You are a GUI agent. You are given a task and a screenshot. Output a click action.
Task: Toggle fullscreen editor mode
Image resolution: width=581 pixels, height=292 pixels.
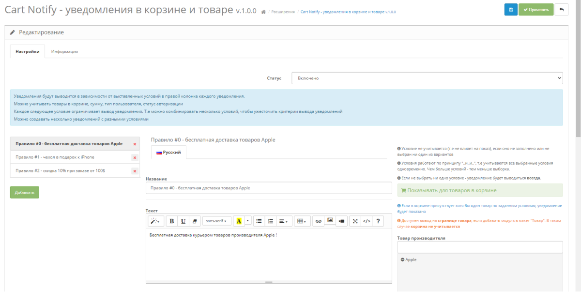[x=355, y=221]
